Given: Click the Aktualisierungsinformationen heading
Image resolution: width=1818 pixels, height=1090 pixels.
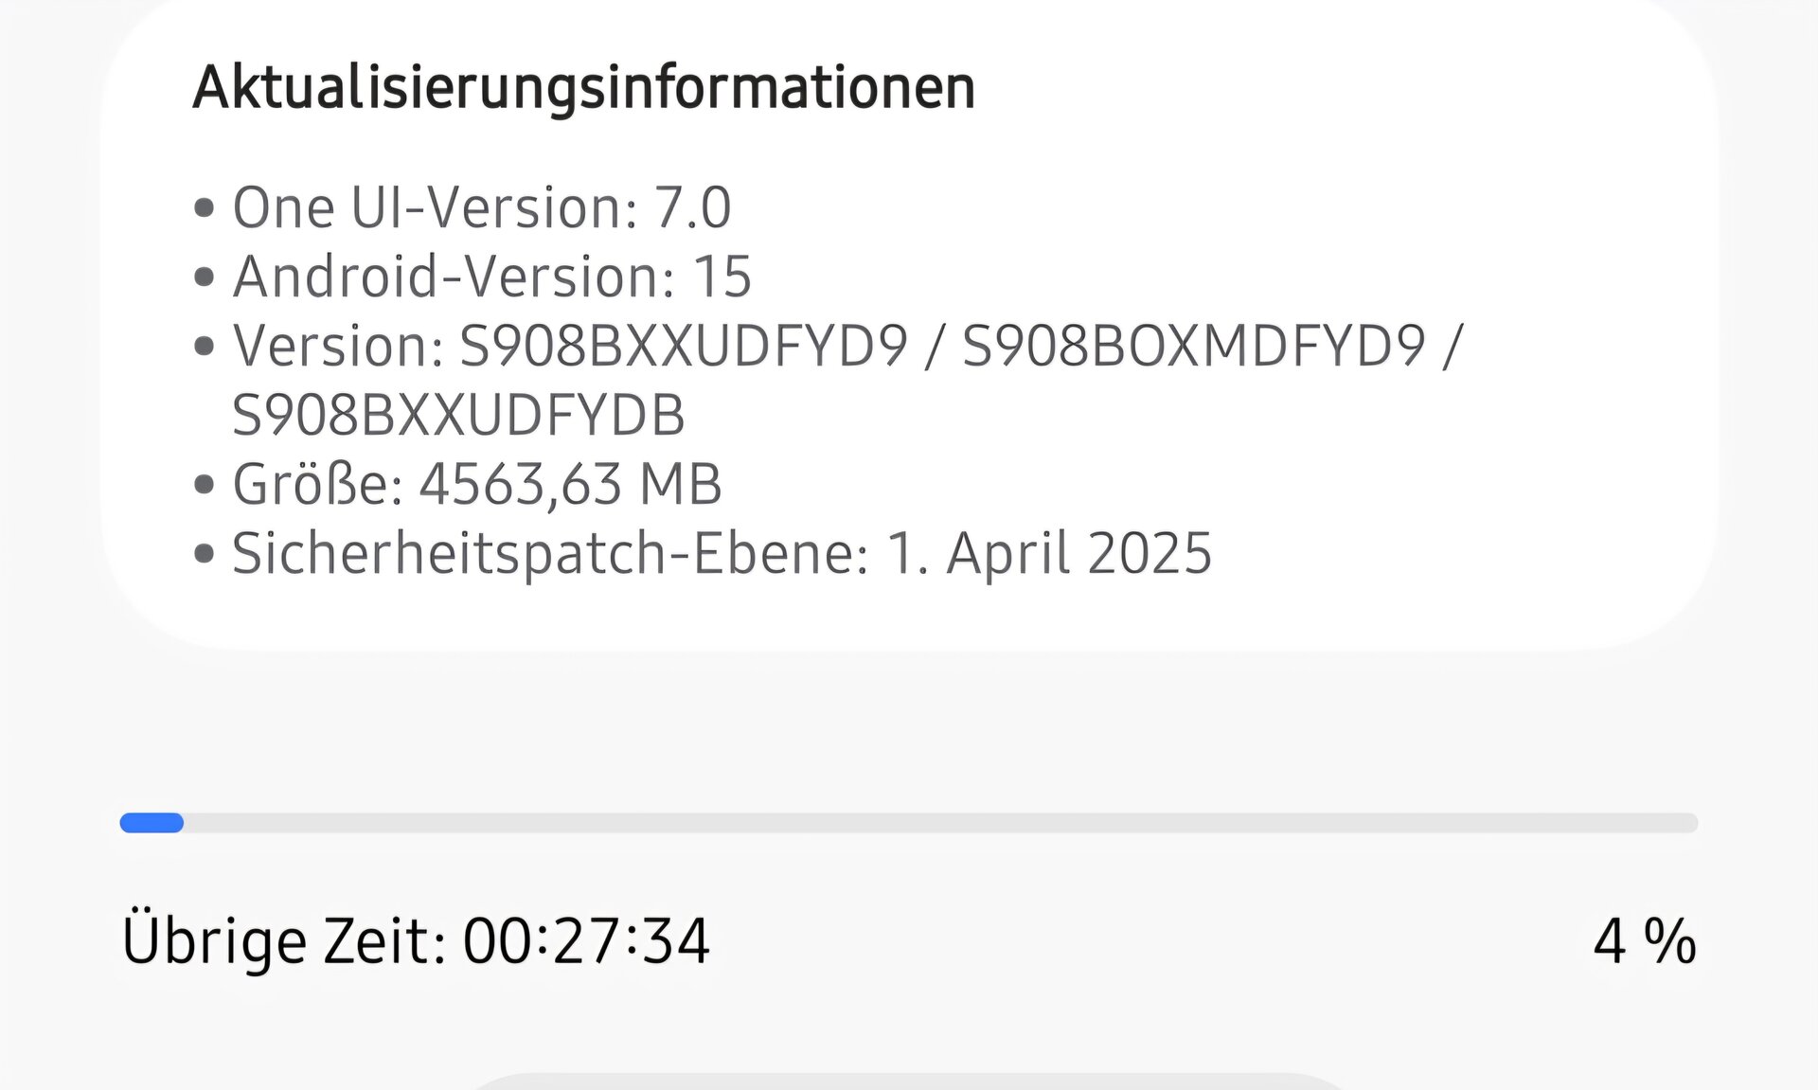Looking at the screenshot, I should pyautogui.click(x=583, y=88).
